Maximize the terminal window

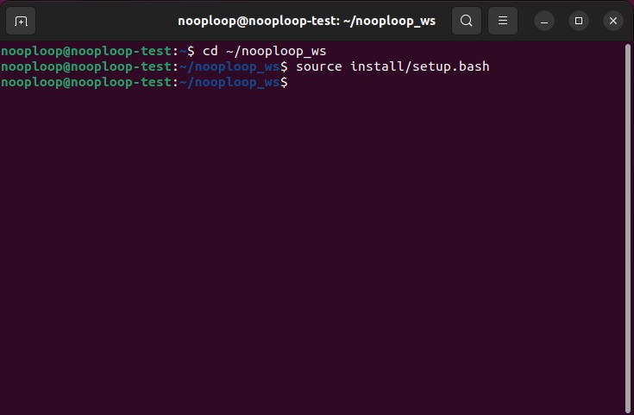[579, 21]
